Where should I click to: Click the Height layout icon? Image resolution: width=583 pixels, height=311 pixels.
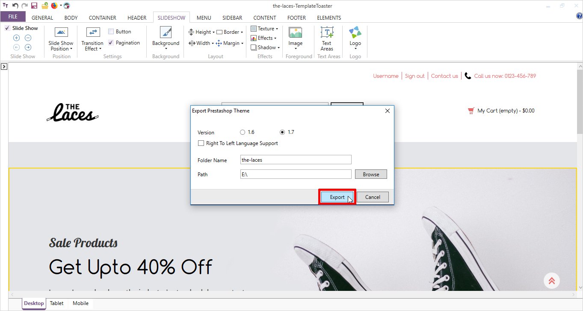coord(191,32)
